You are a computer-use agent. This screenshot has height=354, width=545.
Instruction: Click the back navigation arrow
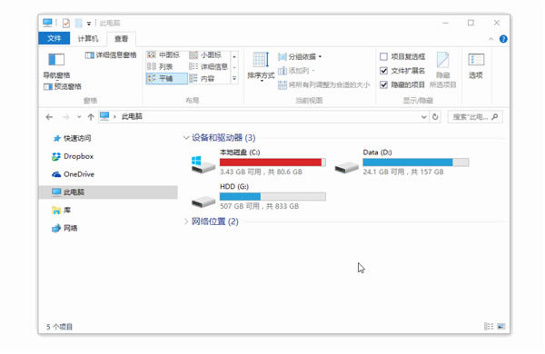[49, 117]
